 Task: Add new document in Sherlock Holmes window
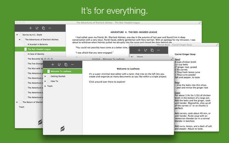tap(30, 28)
